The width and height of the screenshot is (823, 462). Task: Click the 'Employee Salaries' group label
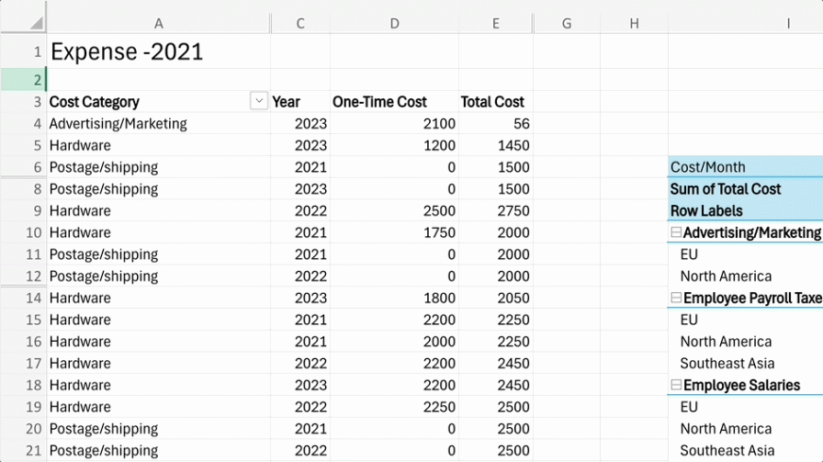pyautogui.click(x=741, y=385)
